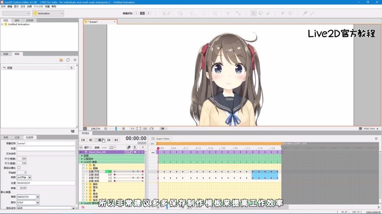Switch to the 记录 tab
Image resolution: width=382 pixels, height=214 pixels.
tap(17, 137)
